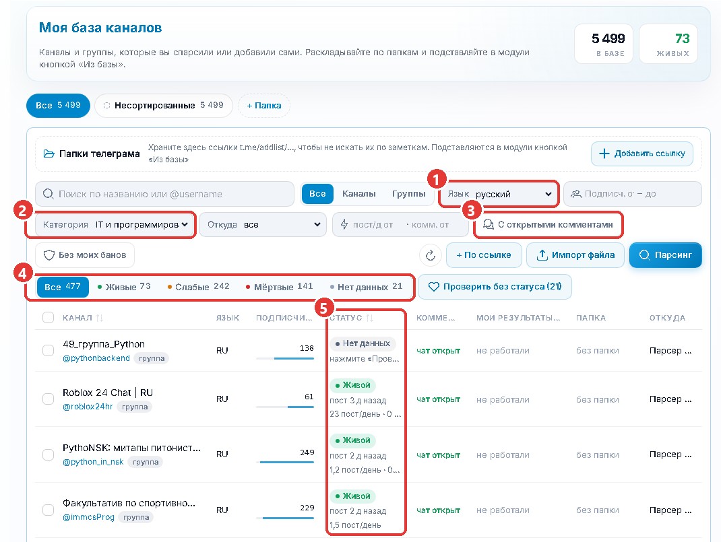
Task: Open the Язык language dropdown
Action: pos(499,194)
